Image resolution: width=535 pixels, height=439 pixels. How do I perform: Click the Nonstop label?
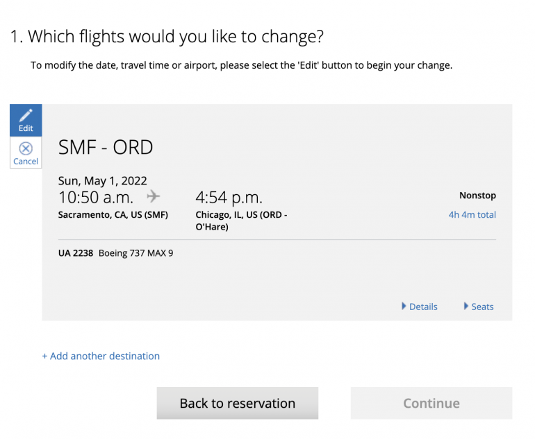click(x=477, y=196)
